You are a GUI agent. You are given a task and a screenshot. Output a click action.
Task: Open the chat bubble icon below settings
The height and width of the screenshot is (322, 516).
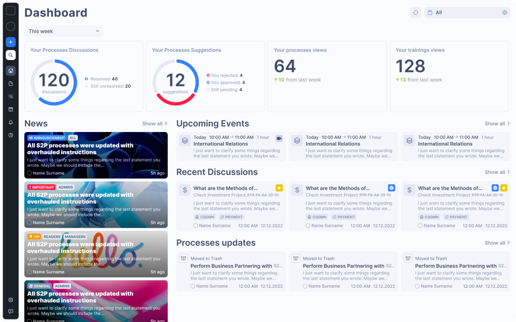coord(10,312)
